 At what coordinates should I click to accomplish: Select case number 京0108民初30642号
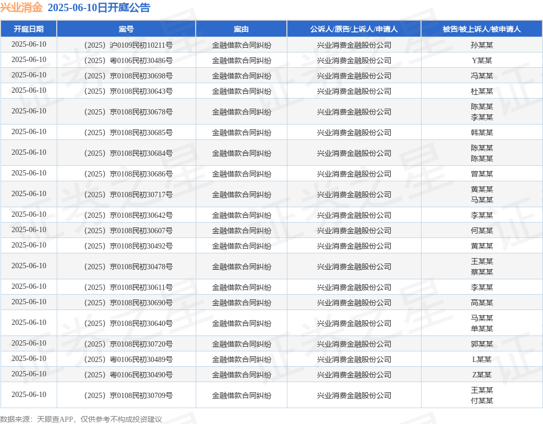pyautogui.click(x=128, y=215)
